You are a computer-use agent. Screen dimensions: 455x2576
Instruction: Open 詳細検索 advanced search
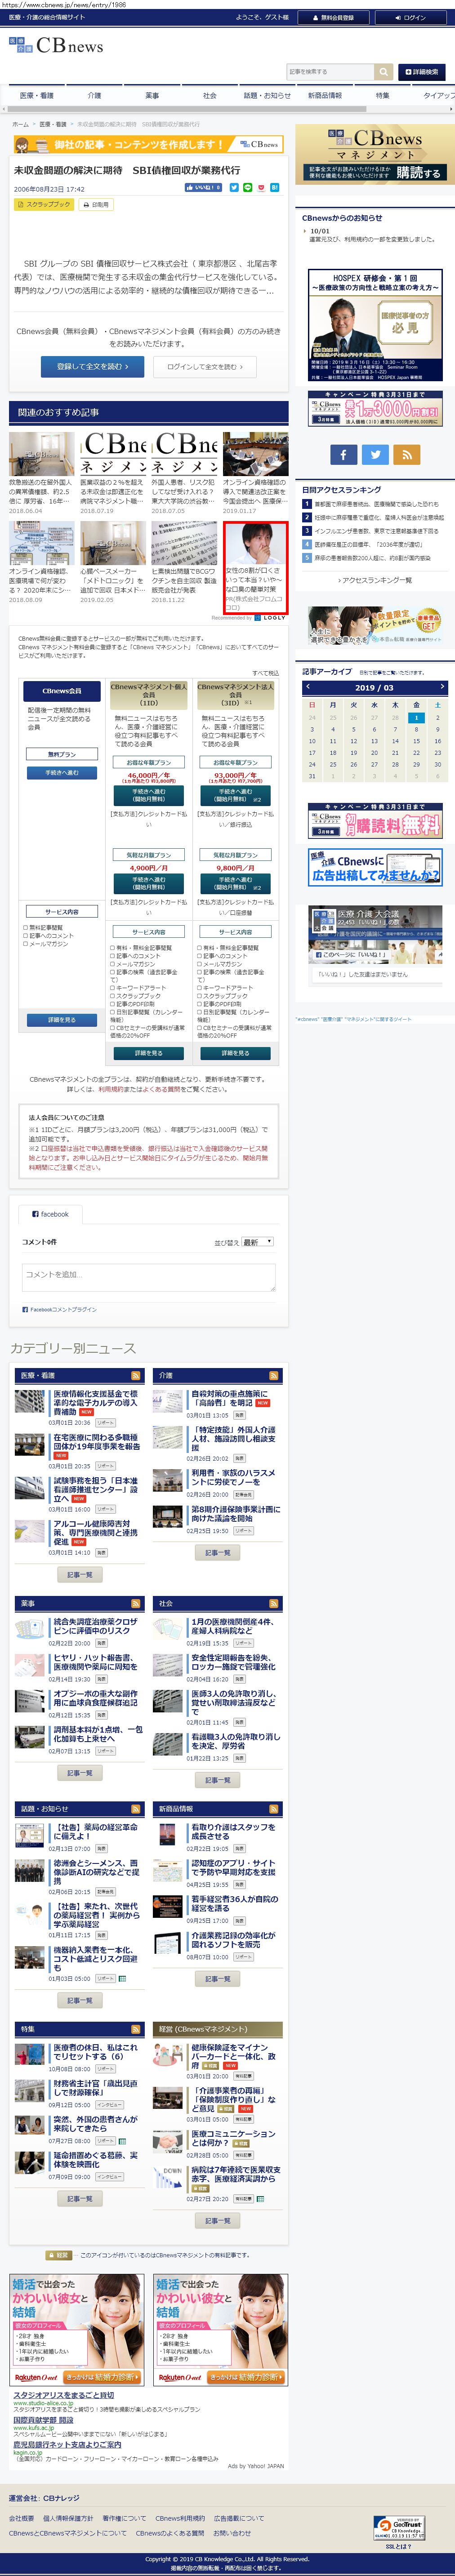[422, 72]
